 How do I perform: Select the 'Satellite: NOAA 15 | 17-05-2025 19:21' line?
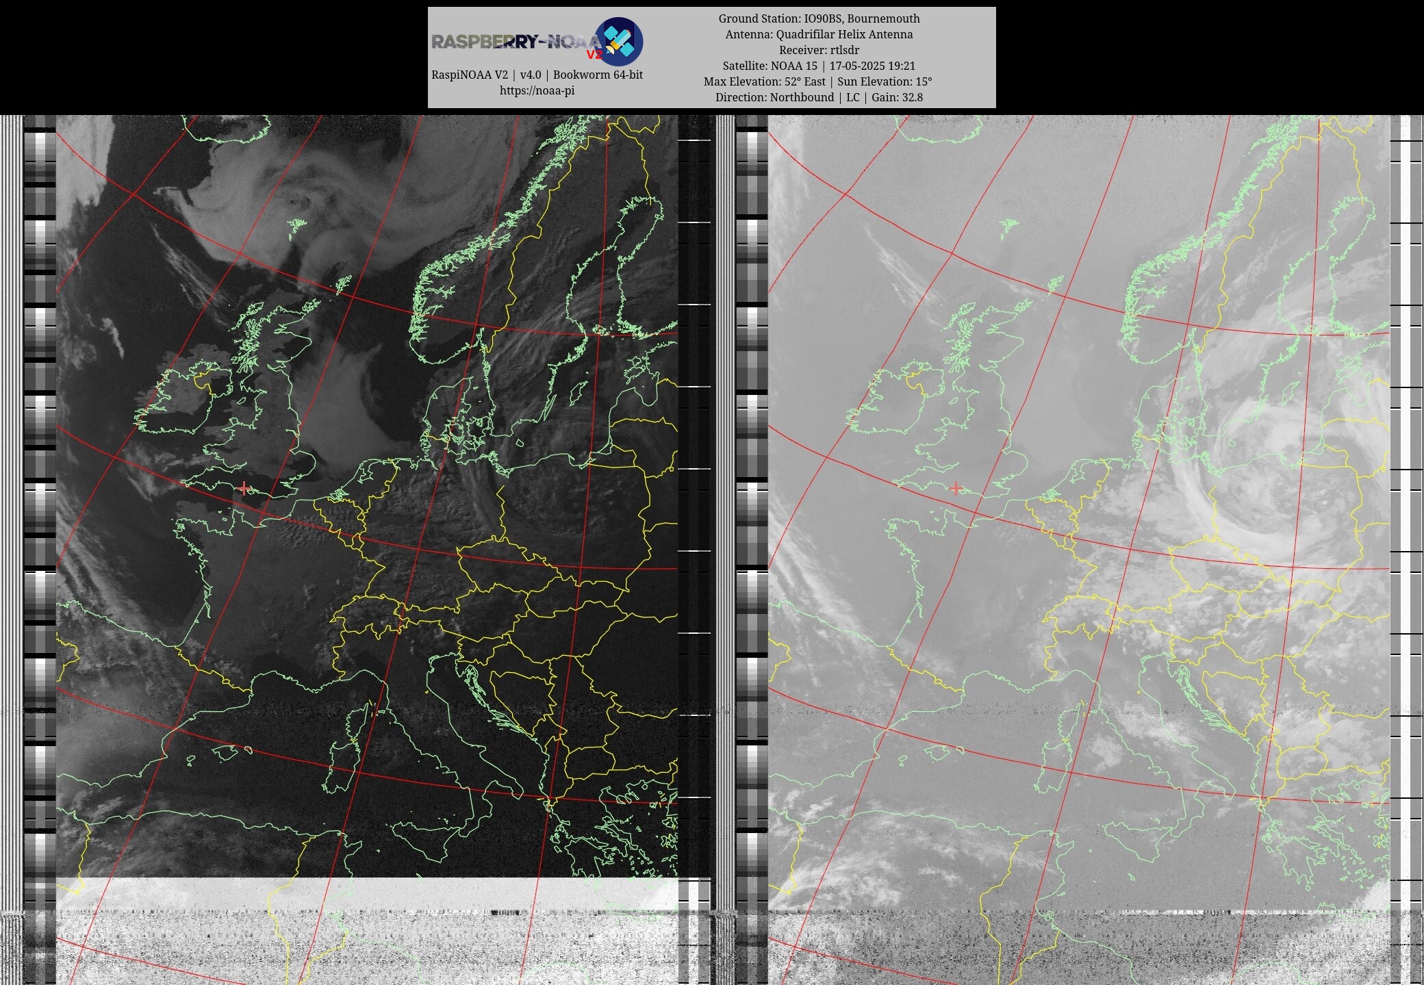(x=819, y=66)
